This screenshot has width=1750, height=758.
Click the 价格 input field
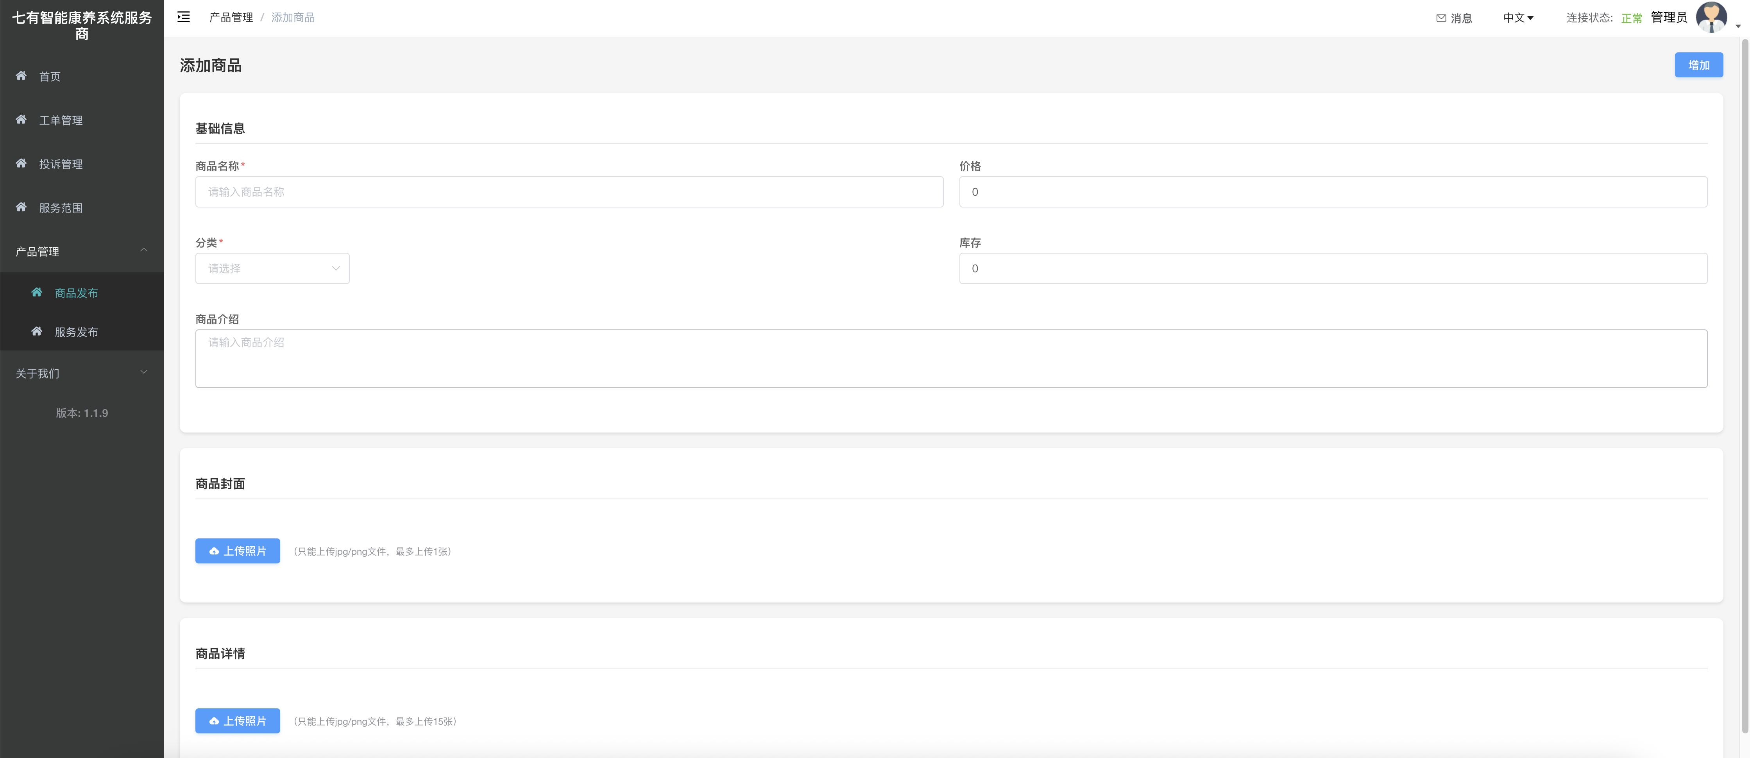click(x=1333, y=191)
